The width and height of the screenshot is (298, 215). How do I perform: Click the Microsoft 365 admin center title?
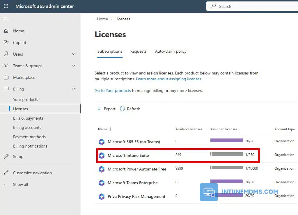pos(45,6)
